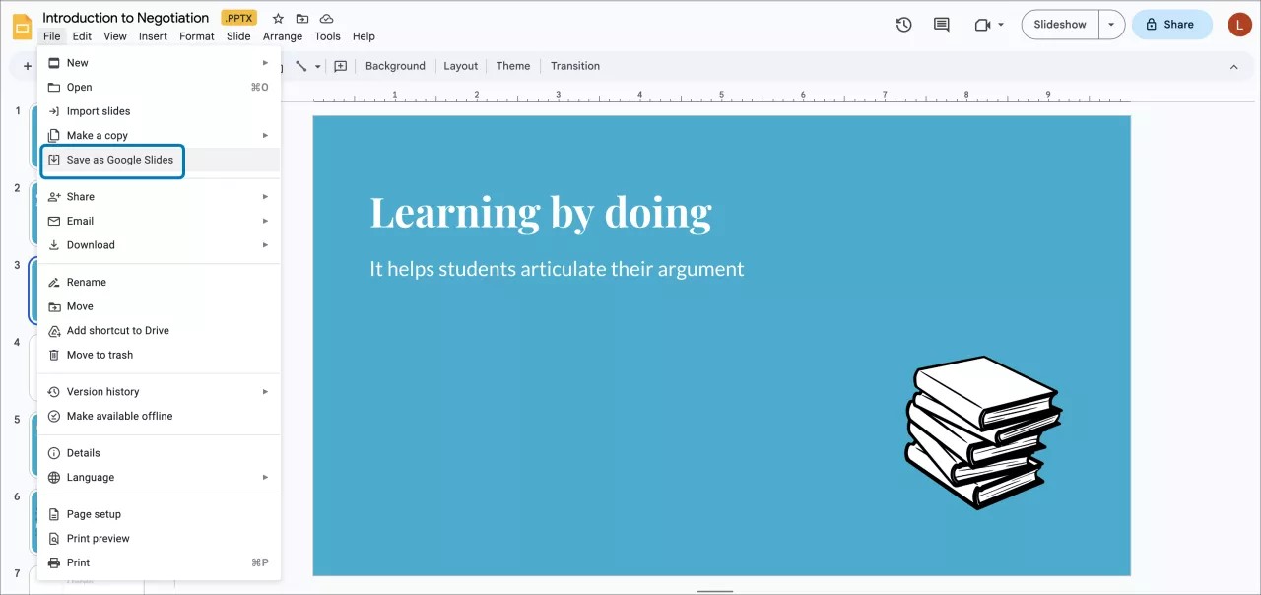This screenshot has height=595, width=1261.
Task: Click the Share button
Action: (x=1171, y=24)
